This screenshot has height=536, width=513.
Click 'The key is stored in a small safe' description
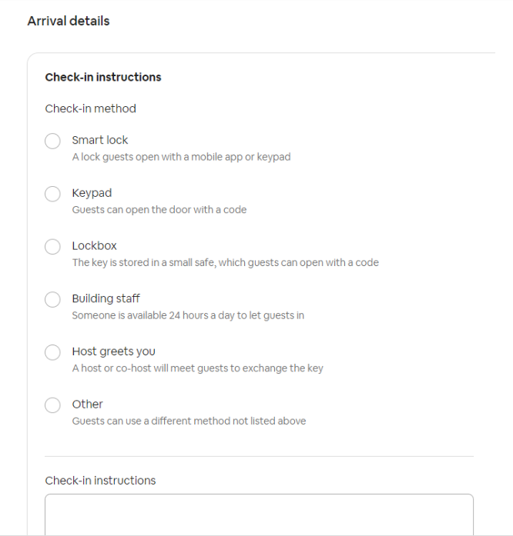click(225, 262)
